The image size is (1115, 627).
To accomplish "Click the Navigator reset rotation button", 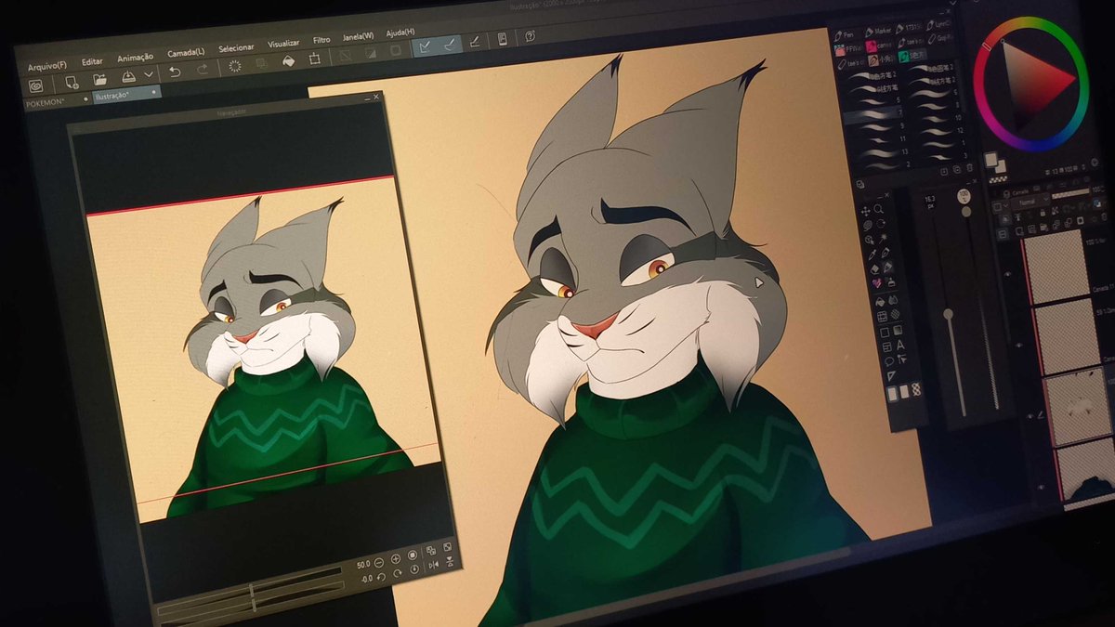I will point(415,569).
